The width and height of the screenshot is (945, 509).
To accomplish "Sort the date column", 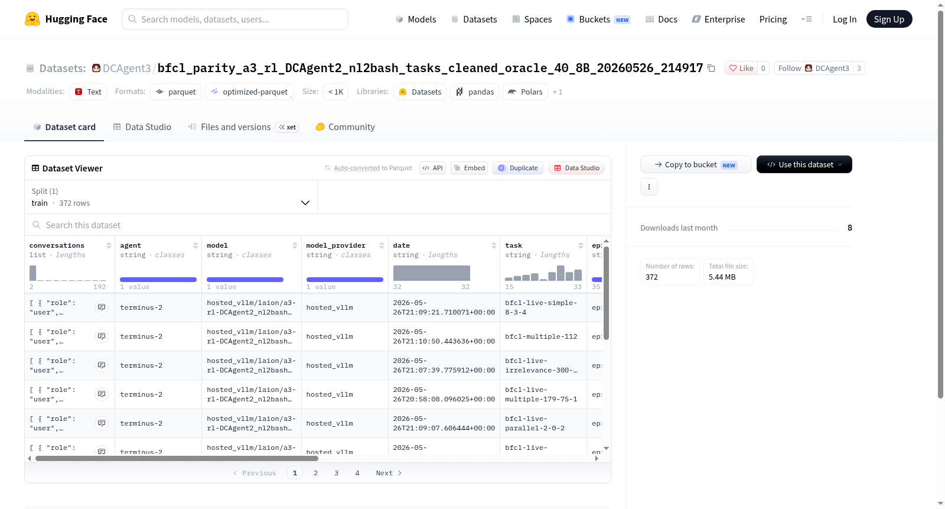I will tap(494, 245).
